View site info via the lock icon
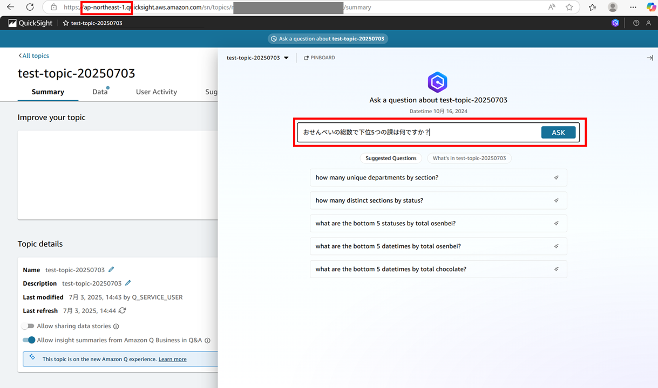This screenshot has width=658, height=388. pos(53,7)
